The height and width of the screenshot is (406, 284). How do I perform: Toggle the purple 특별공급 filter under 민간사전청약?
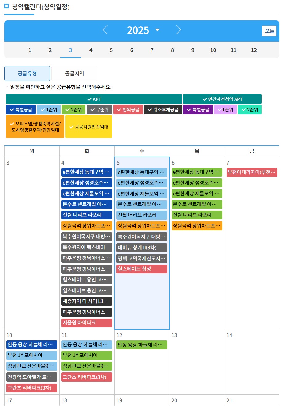point(198,109)
